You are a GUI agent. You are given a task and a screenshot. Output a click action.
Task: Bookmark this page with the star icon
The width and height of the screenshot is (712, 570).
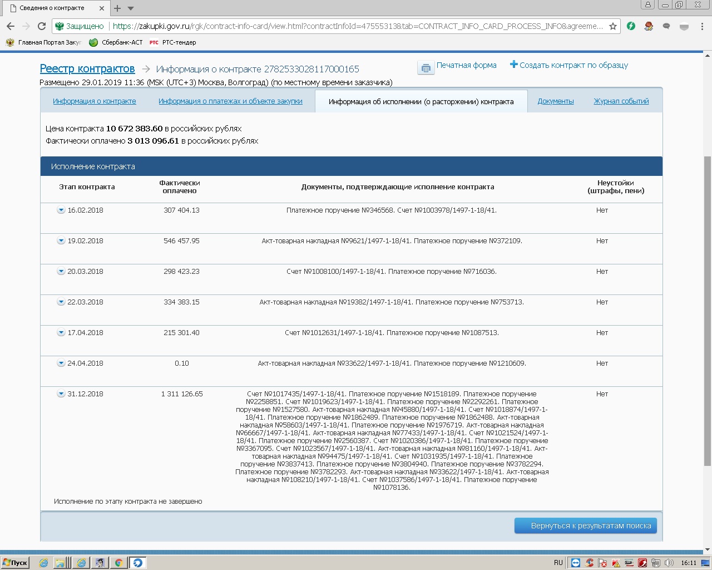(x=613, y=26)
